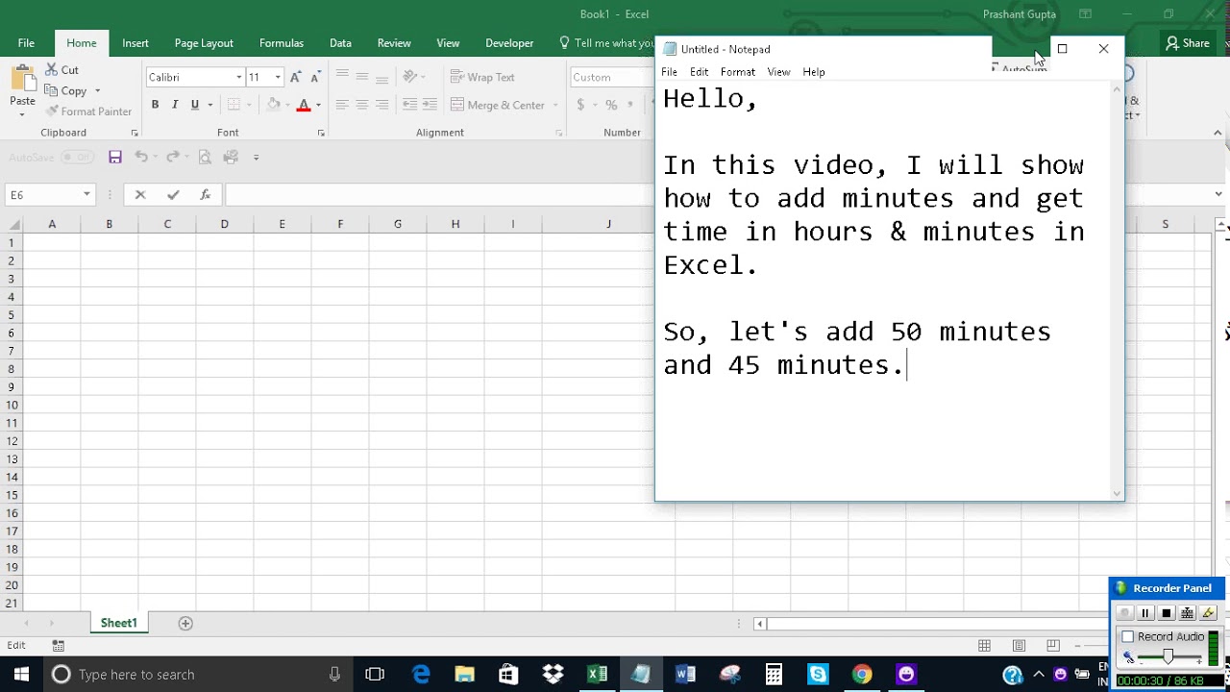Click the red font color A button
Viewport: 1230px width, 692px height.
pos(304,105)
